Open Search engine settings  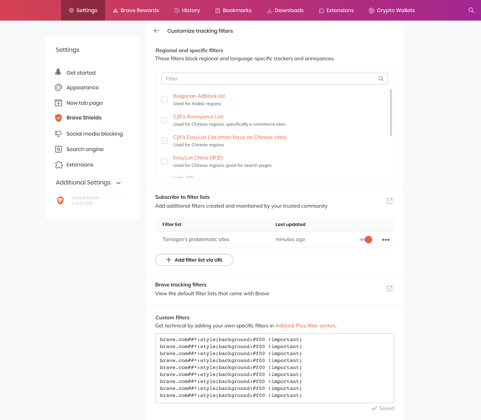(85, 149)
